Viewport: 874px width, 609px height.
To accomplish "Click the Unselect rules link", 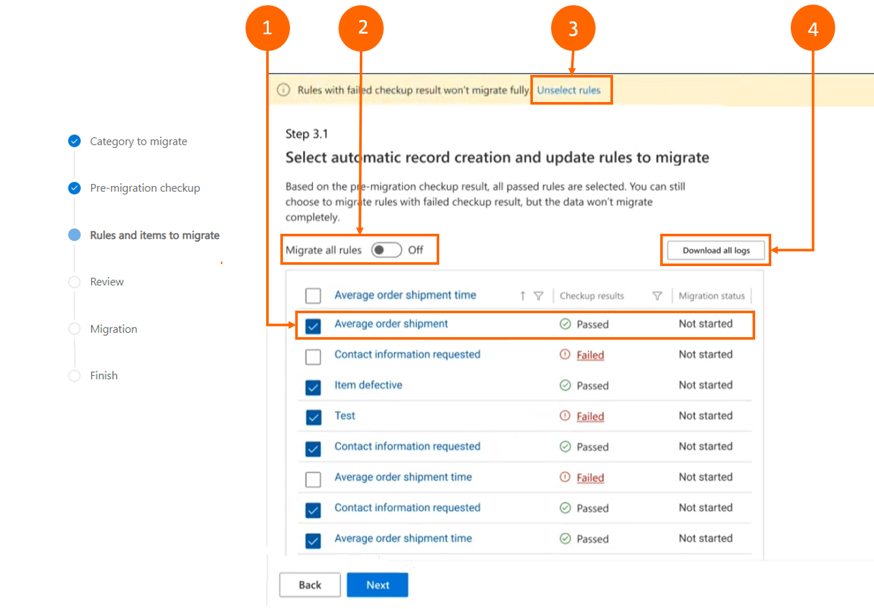I will pyautogui.click(x=568, y=90).
